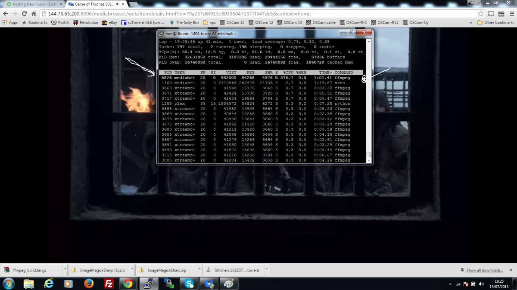Open FileZilla from the taskbar

(x=109, y=284)
